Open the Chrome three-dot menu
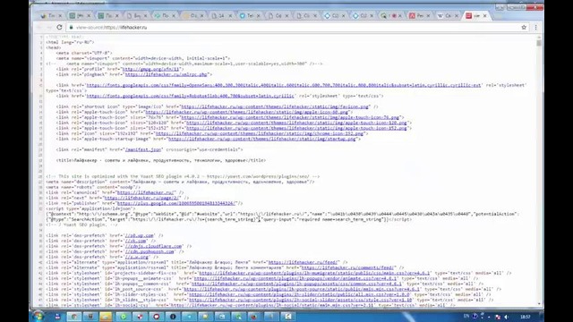 click(x=535, y=28)
